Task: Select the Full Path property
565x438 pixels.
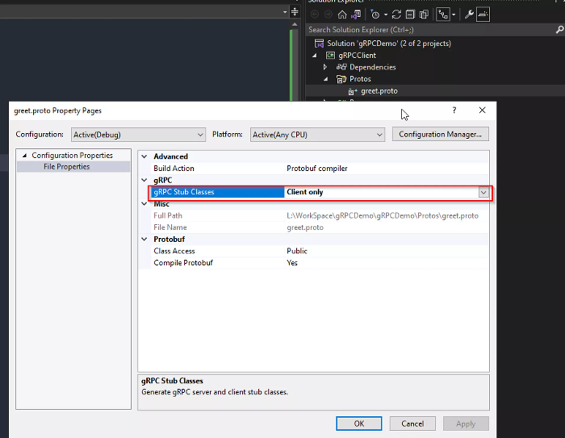Action: 168,216
